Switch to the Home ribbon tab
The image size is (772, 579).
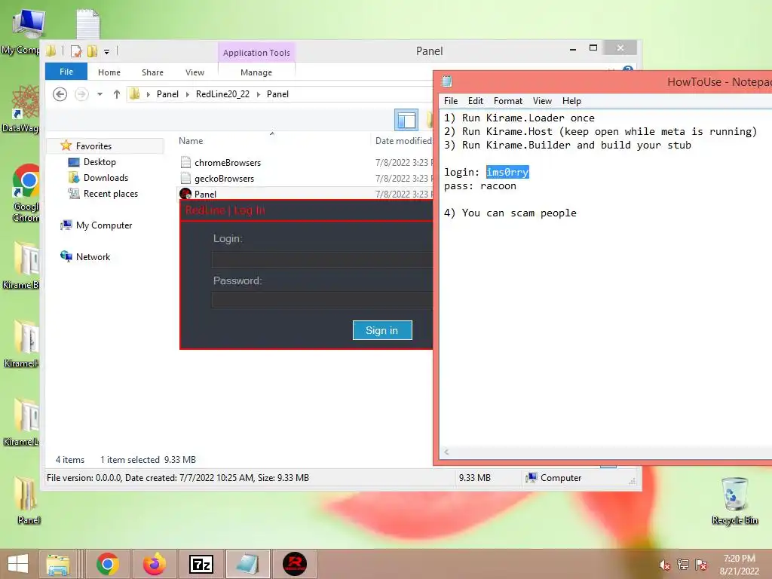point(109,72)
